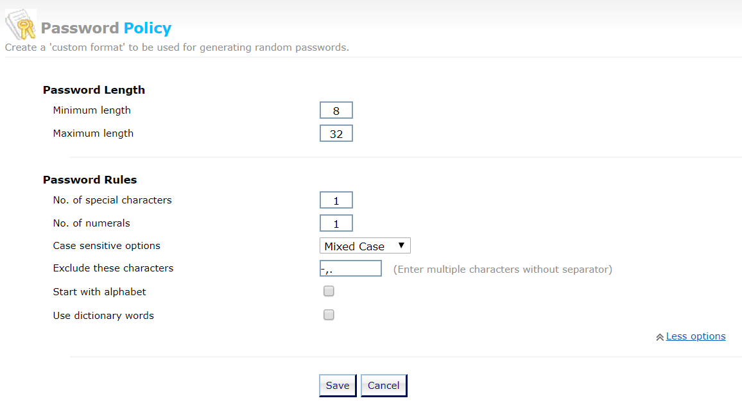Click the double-chevron icon beside Less options

(660, 336)
